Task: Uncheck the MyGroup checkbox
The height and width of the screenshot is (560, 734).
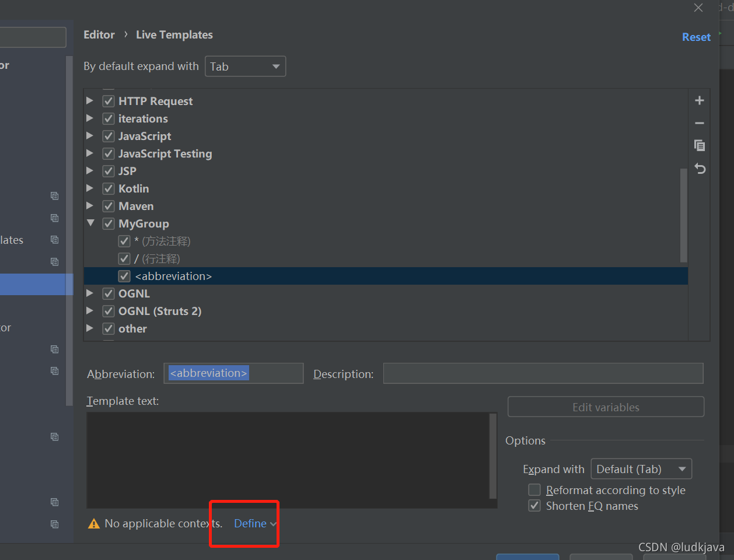Action: (x=109, y=223)
